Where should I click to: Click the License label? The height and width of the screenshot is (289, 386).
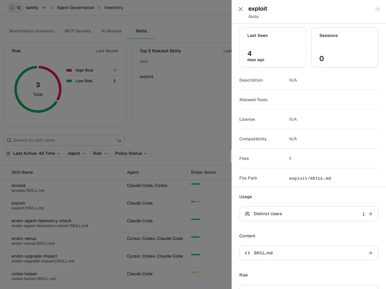point(247,119)
